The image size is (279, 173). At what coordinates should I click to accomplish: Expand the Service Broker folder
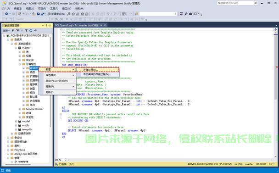[x=20, y=109]
